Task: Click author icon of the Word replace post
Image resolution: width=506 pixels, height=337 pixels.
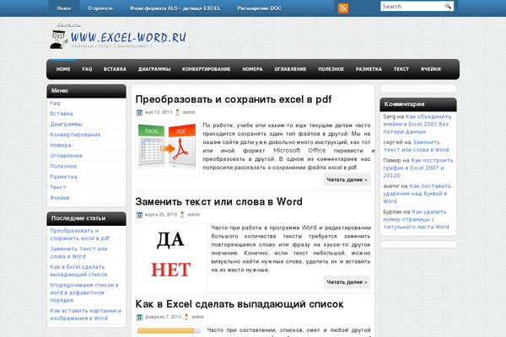Action: (182, 215)
